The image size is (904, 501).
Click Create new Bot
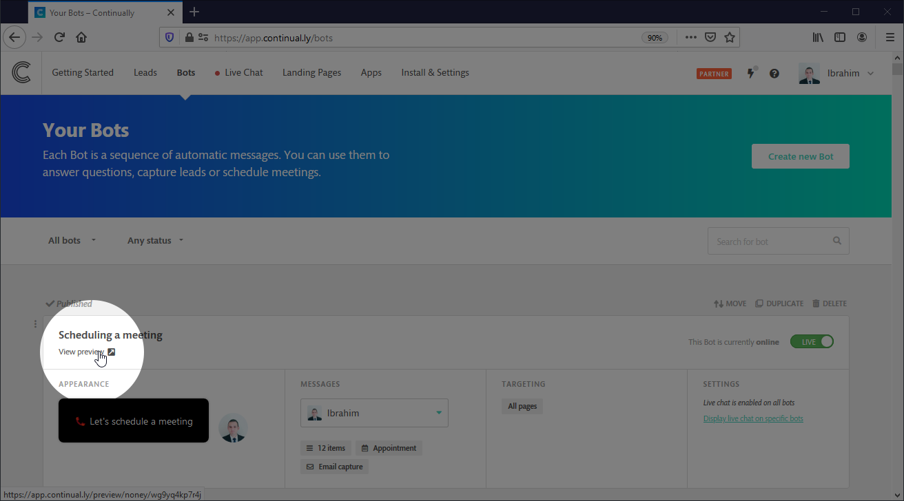(x=800, y=156)
